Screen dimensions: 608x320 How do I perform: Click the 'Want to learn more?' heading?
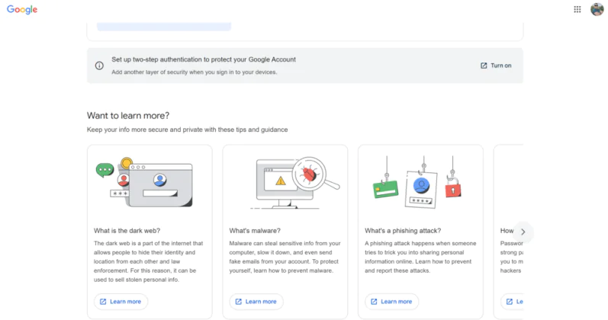(128, 116)
